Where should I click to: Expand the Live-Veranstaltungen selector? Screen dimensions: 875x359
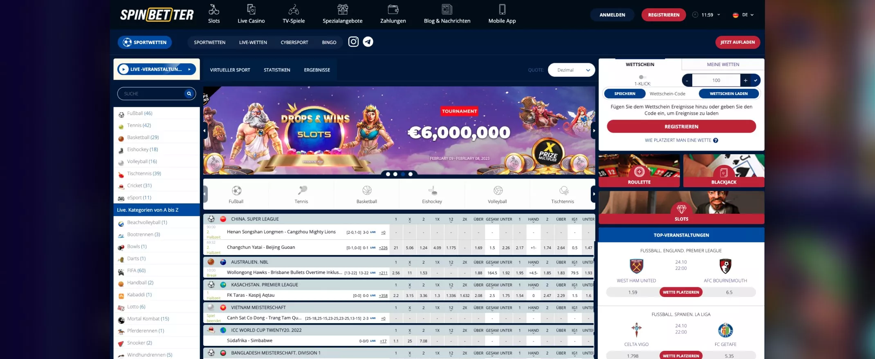click(157, 69)
